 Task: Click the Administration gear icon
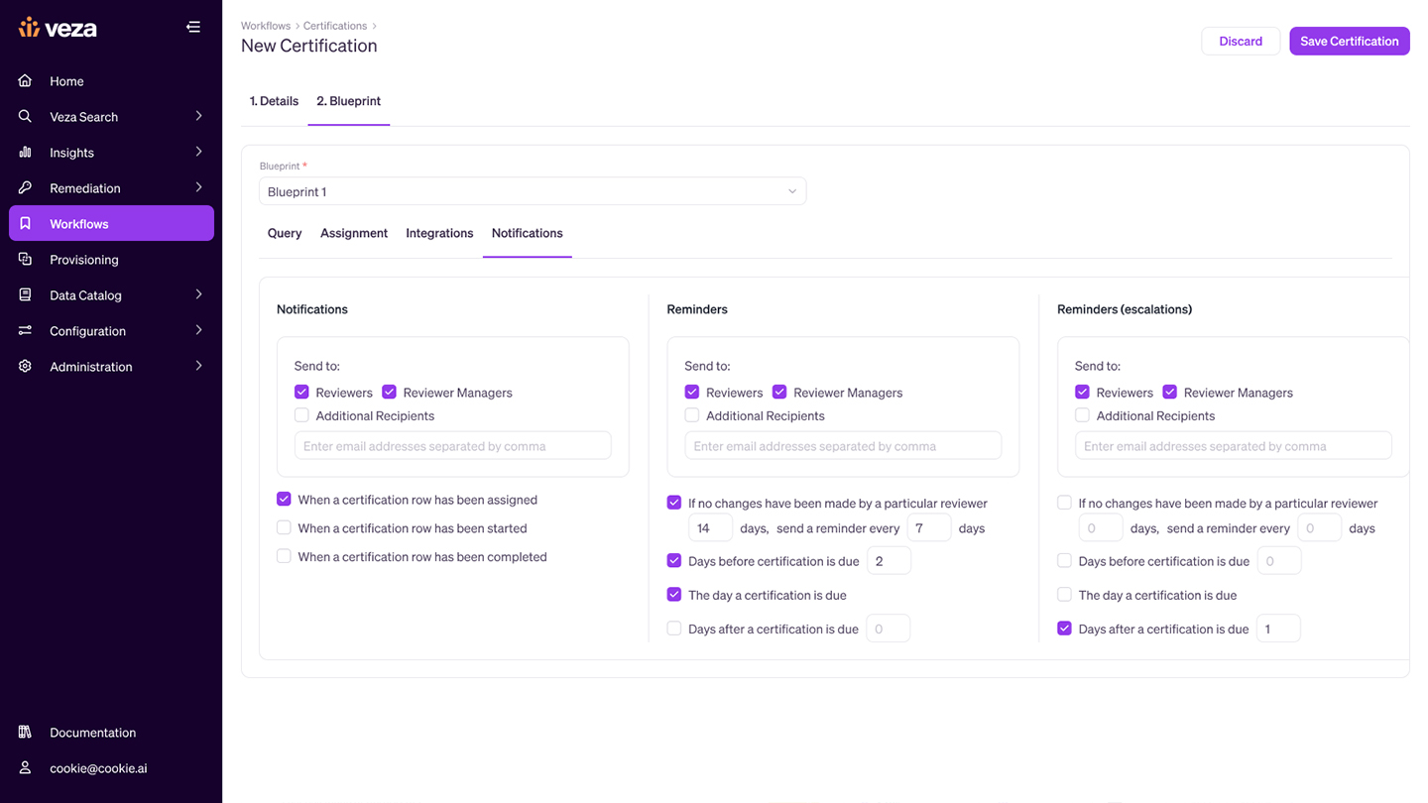pyautogui.click(x=26, y=366)
